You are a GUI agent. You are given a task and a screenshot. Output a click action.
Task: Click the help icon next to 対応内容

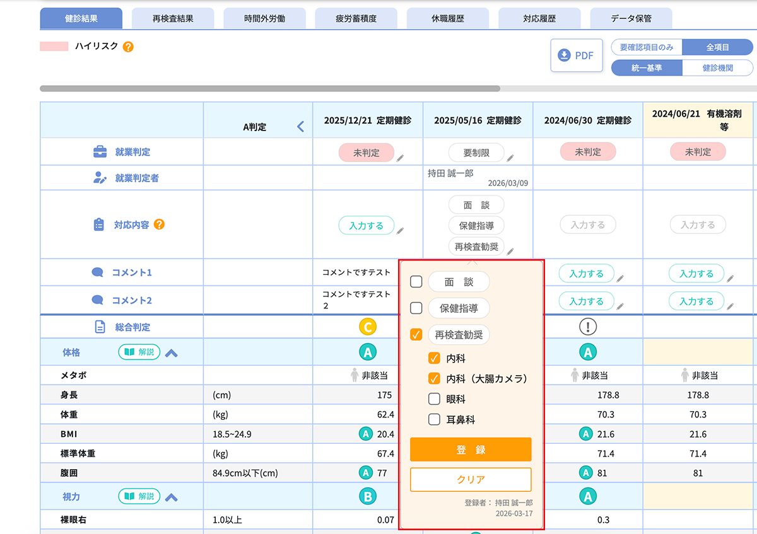click(159, 224)
